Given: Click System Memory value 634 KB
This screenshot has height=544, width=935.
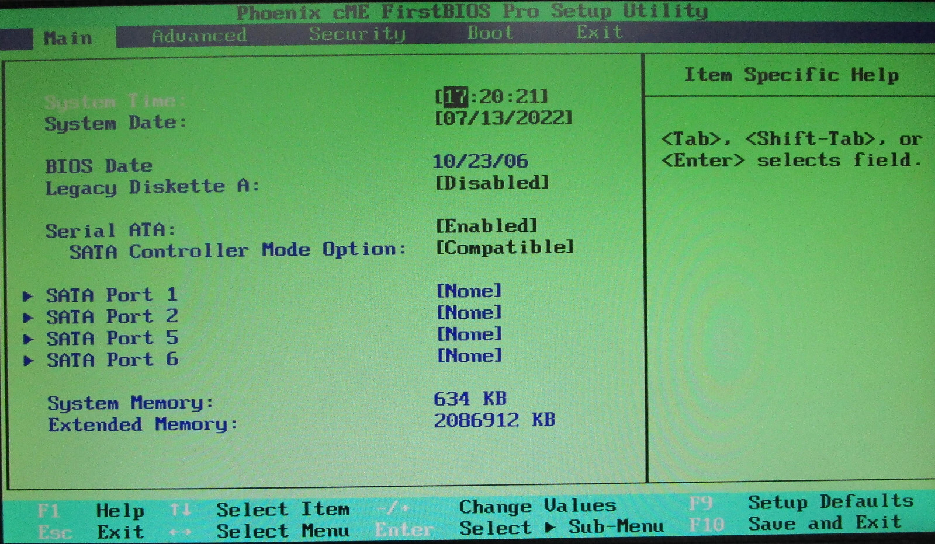Looking at the screenshot, I should [x=470, y=399].
